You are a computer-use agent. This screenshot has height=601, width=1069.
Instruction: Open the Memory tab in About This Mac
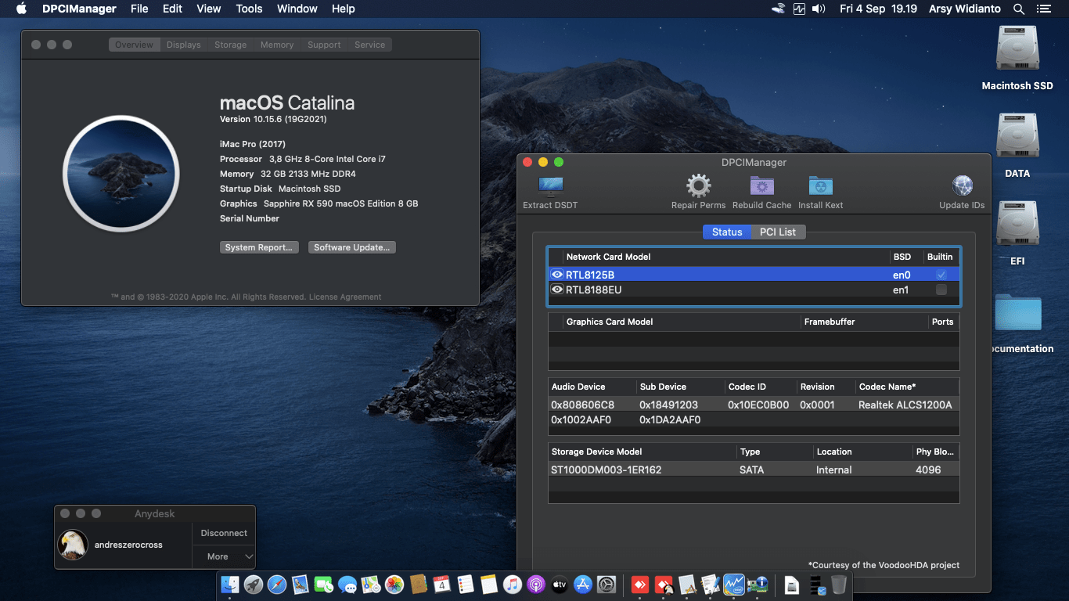[x=277, y=45]
